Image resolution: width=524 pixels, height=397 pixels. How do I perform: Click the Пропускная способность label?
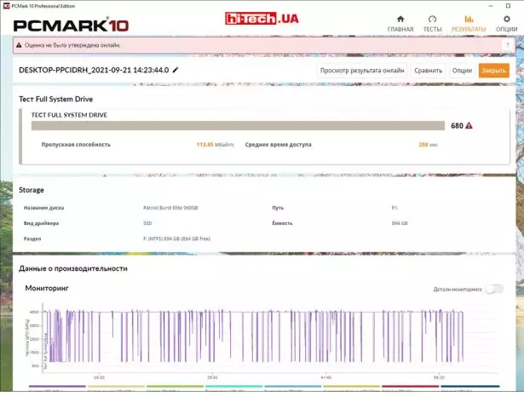76,145
